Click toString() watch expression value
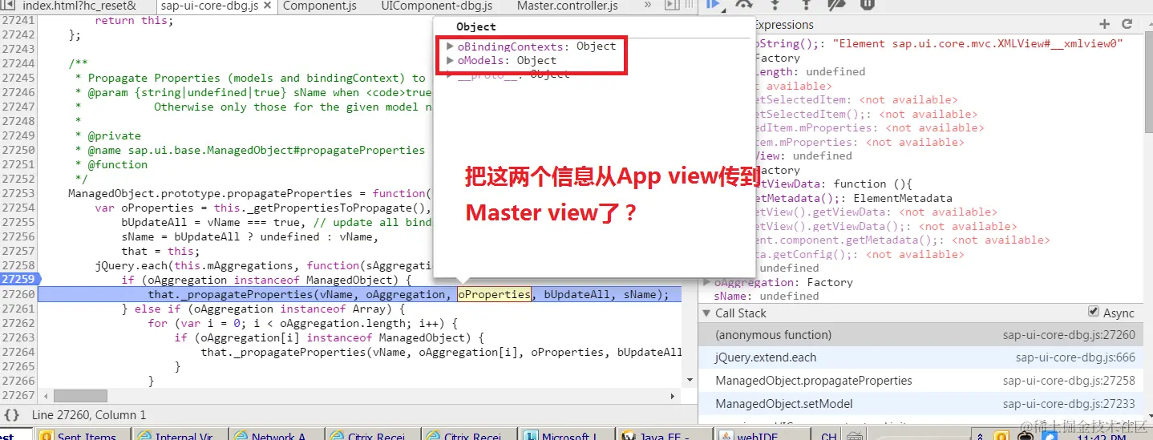This screenshot has height=440, width=1153. [x=977, y=43]
